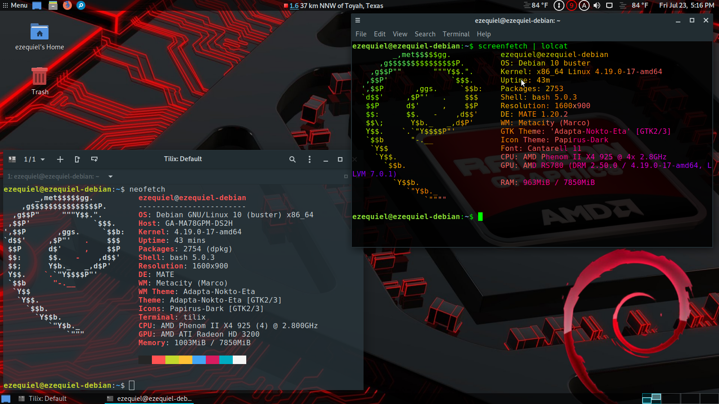Expand Tilix terminal title dropdown arrow
719x404 pixels.
[111, 176]
